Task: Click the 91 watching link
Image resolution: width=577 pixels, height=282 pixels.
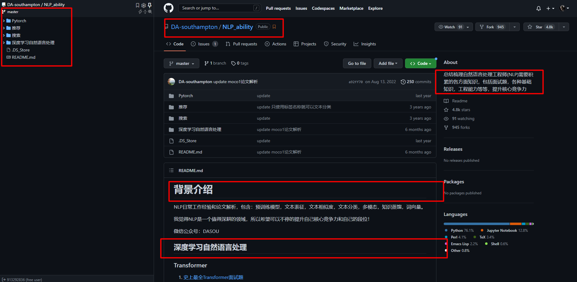Action: coord(459,118)
